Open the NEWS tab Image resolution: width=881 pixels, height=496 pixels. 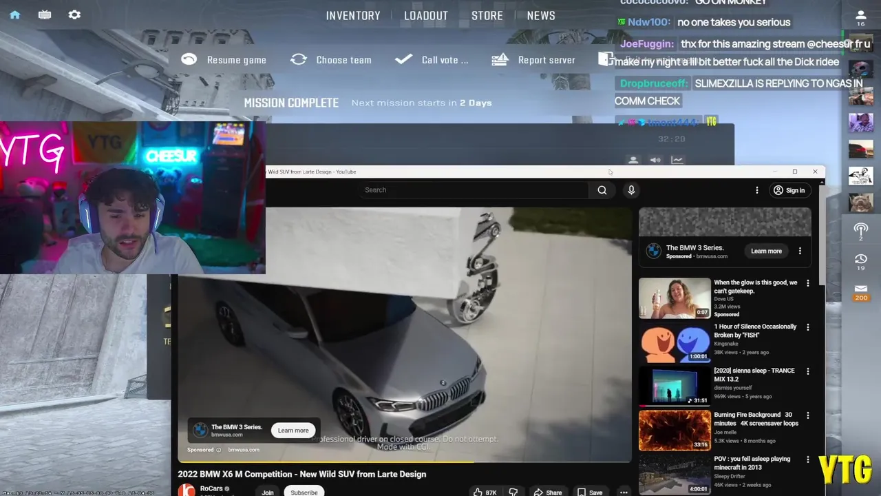point(541,16)
